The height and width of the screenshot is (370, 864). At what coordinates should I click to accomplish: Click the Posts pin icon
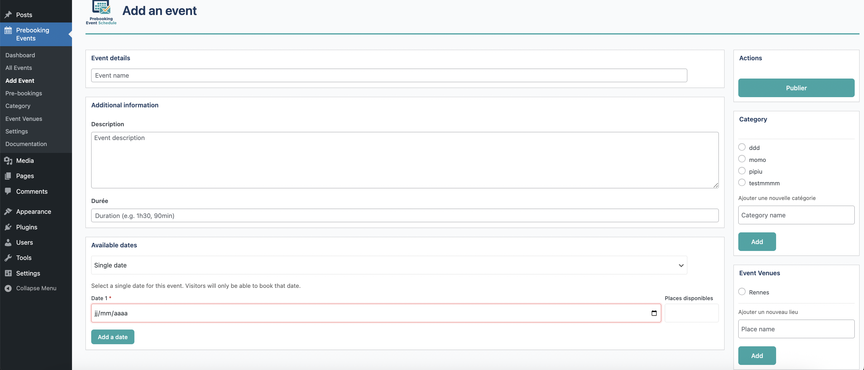point(8,15)
